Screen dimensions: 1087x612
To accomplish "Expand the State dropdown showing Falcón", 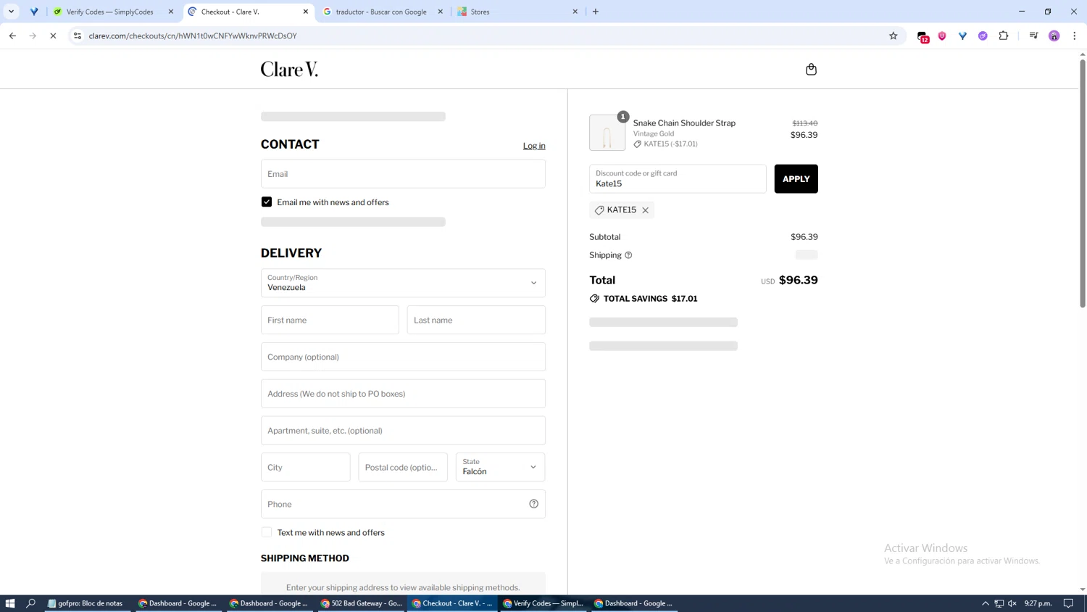I will 500,467.
